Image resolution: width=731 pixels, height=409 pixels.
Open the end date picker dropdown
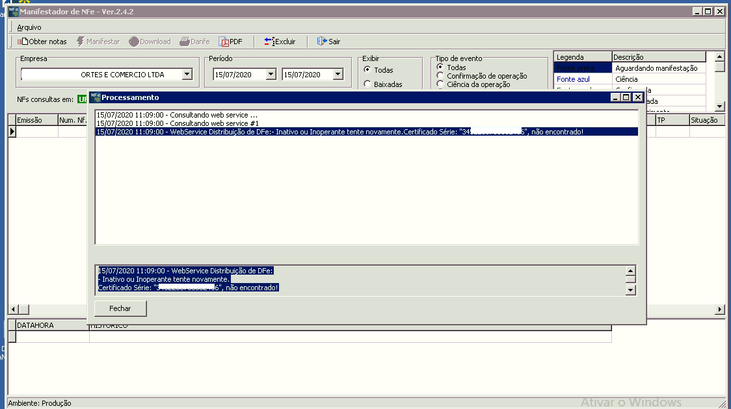click(x=338, y=75)
